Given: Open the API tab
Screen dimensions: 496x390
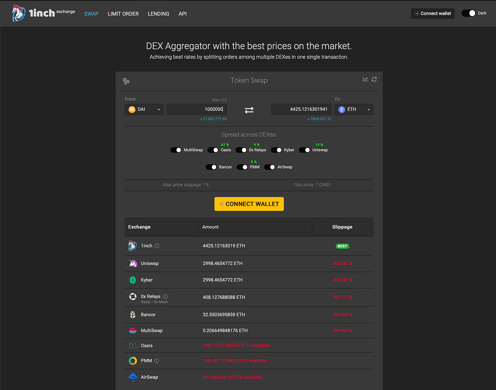Looking at the screenshot, I should pyautogui.click(x=182, y=14).
